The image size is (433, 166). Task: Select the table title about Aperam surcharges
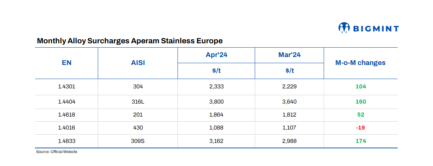pos(130,41)
